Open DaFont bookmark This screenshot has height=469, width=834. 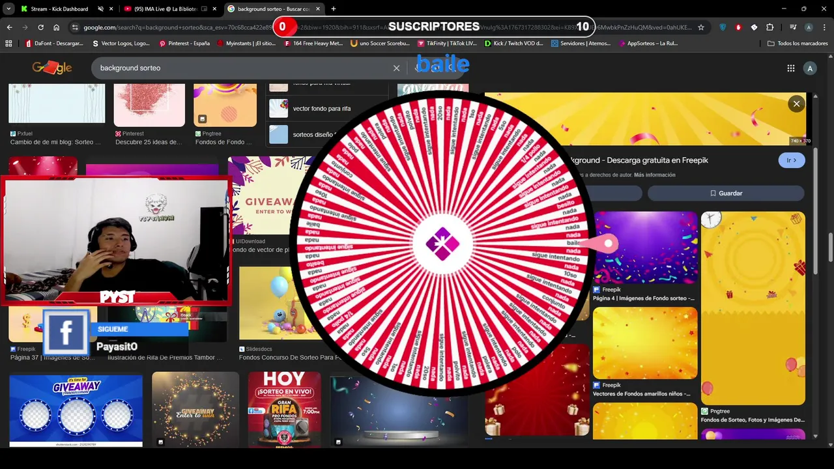pyautogui.click(x=55, y=44)
